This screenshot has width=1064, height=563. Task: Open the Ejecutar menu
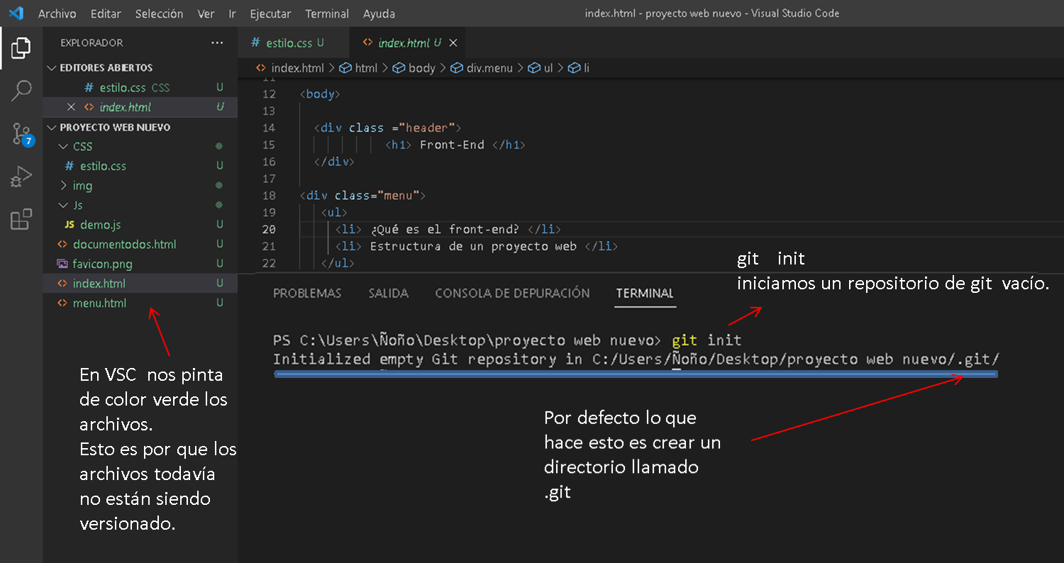point(270,13)
